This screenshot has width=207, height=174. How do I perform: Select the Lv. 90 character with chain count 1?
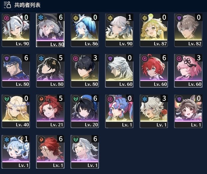pos(119,30)
